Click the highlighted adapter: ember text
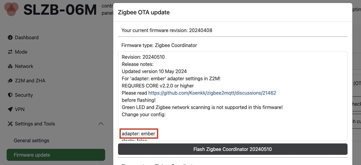The width and height of the screenshot is (361, 165). click(138, 134)
